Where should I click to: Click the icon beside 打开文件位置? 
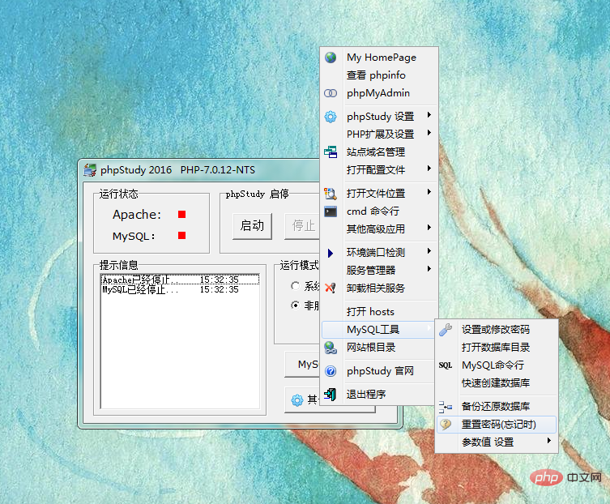(331, 194)
